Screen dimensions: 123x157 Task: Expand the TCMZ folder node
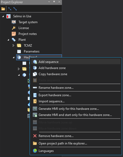13,46
